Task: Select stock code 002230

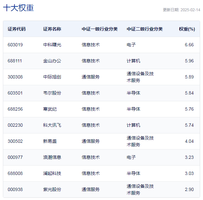Action: (15, 125)
